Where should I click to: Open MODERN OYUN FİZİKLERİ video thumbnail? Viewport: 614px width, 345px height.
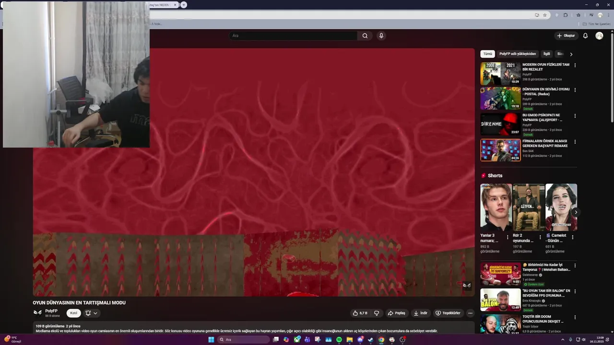click(500, 73)
